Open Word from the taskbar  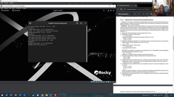tap(11, 95)
